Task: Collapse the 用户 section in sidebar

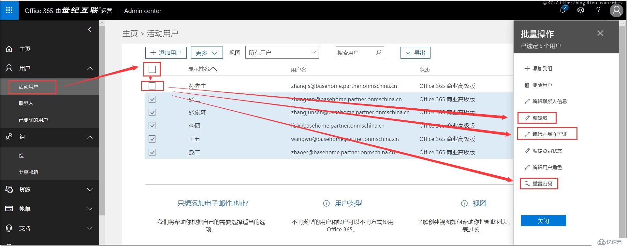Action: (x=90, y=68)
